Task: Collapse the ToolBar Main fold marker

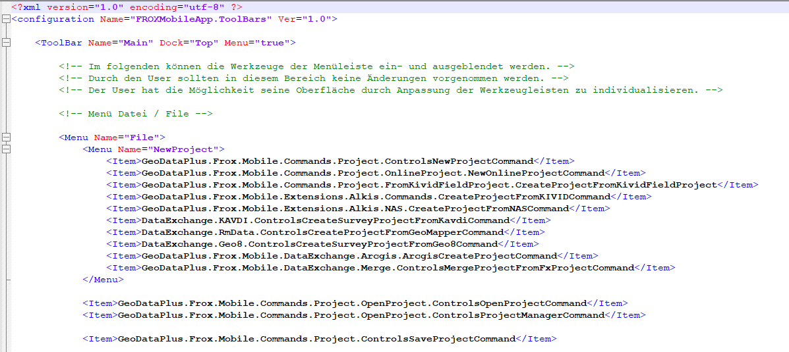Action: pyautogui.click(x=6, y=43)
